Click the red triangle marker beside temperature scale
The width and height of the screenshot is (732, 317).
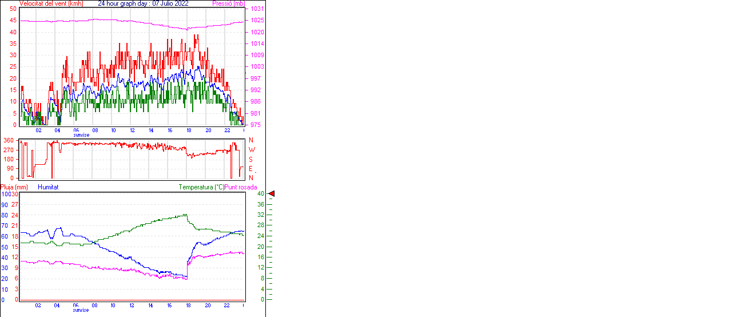(272, 194)
